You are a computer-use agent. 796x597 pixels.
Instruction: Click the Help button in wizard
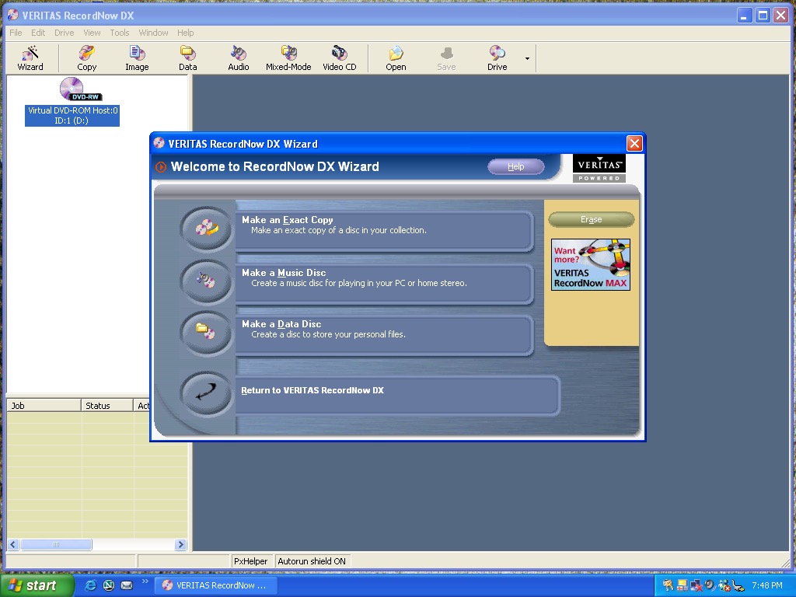click(515, 166)
